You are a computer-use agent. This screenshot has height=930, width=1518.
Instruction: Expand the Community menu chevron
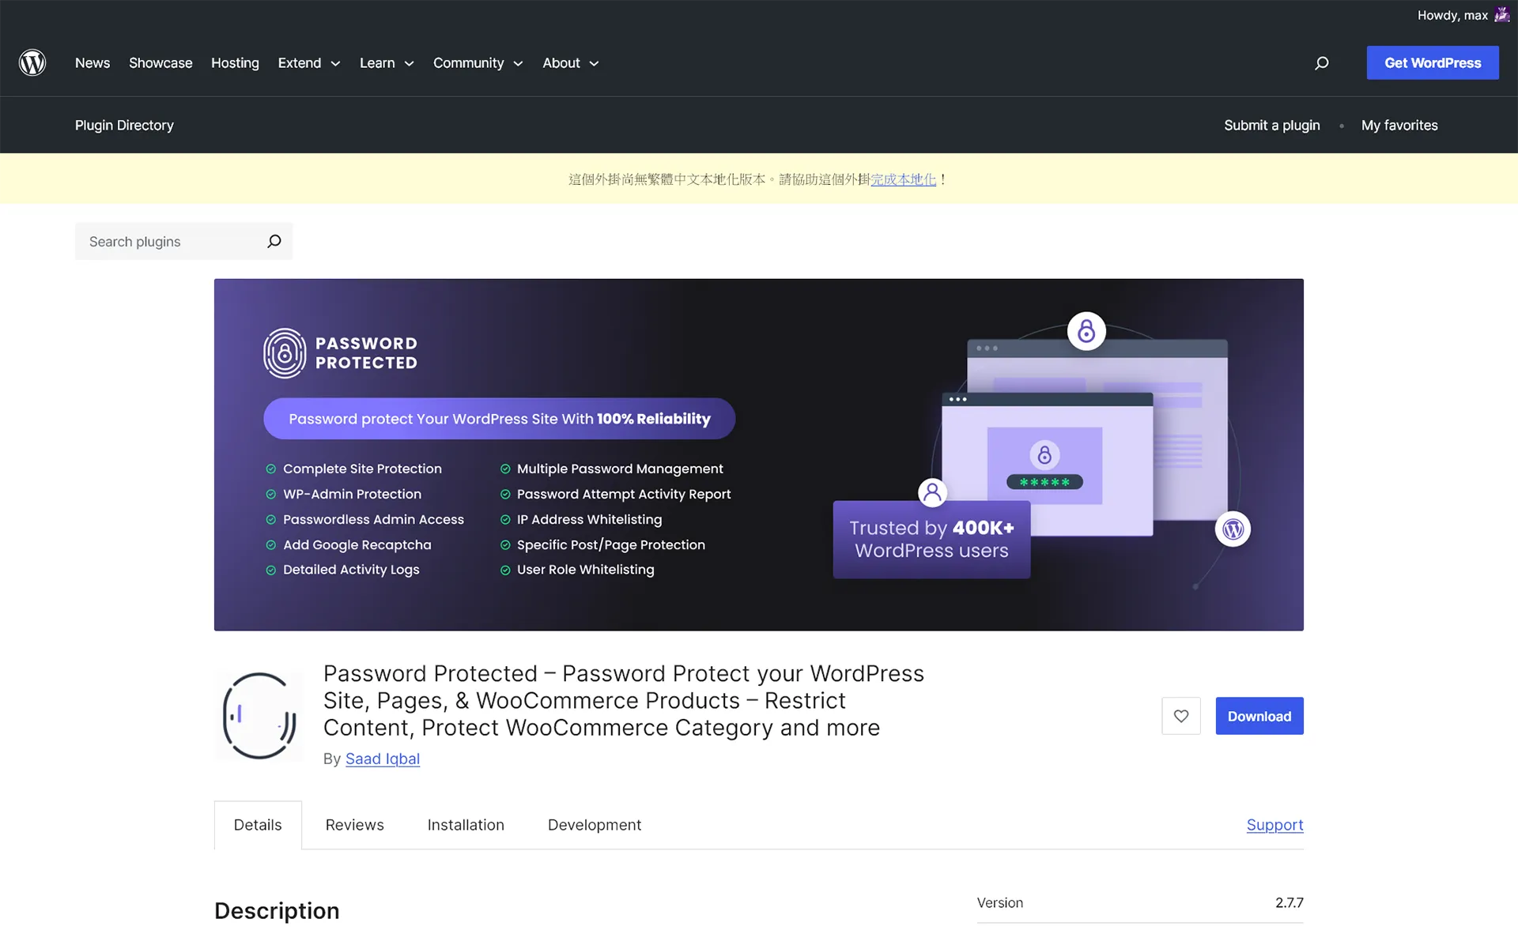pos(518,63)
